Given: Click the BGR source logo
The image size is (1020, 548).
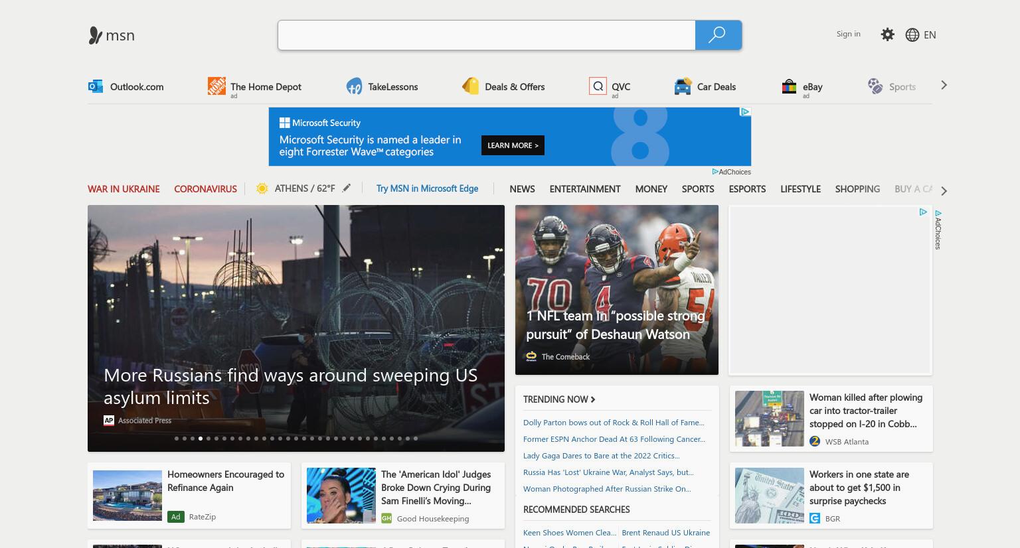Looking at the screenshot, I should (815, 518).
